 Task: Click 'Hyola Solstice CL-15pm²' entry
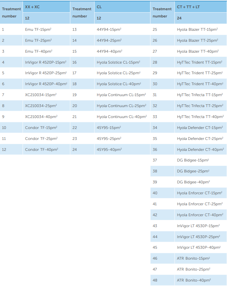pos(122,62)
